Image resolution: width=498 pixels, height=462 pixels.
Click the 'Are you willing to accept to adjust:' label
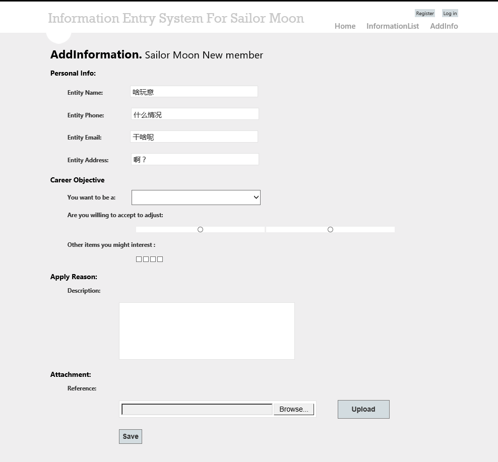pyautogui.click(x=115, y=215)
